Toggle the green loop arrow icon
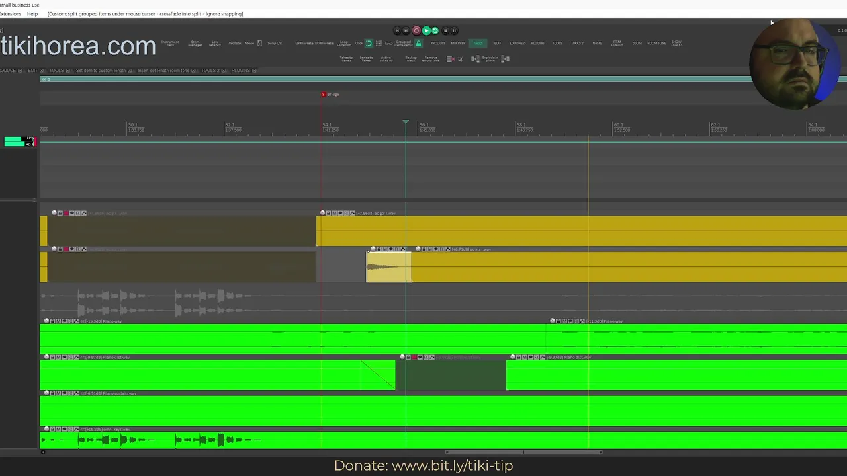This screenshot has height=476, width=847. [369, 43]
